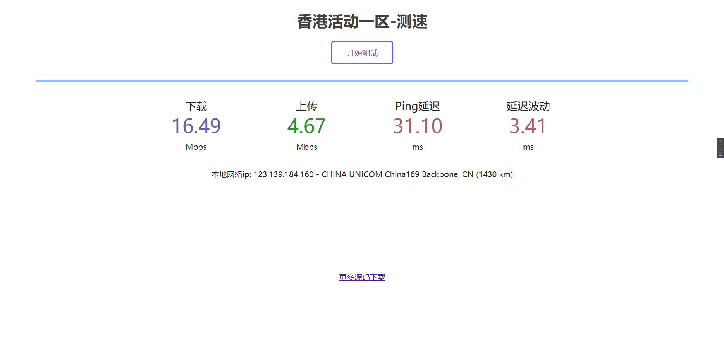724x352 pixels.
Task: Click the 开始测试 (Start Test) button
Action: (x=362, y=53)
